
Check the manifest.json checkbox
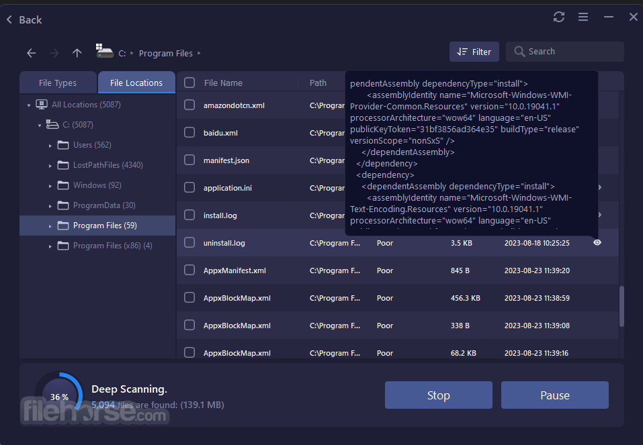(x=189, y=160)
